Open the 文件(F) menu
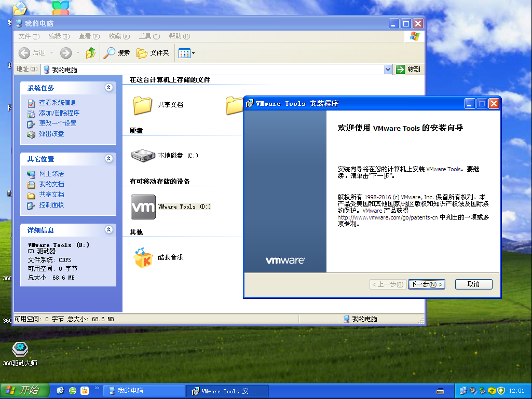The width and height of the screenshot is (532, 399). click(29, 36)
